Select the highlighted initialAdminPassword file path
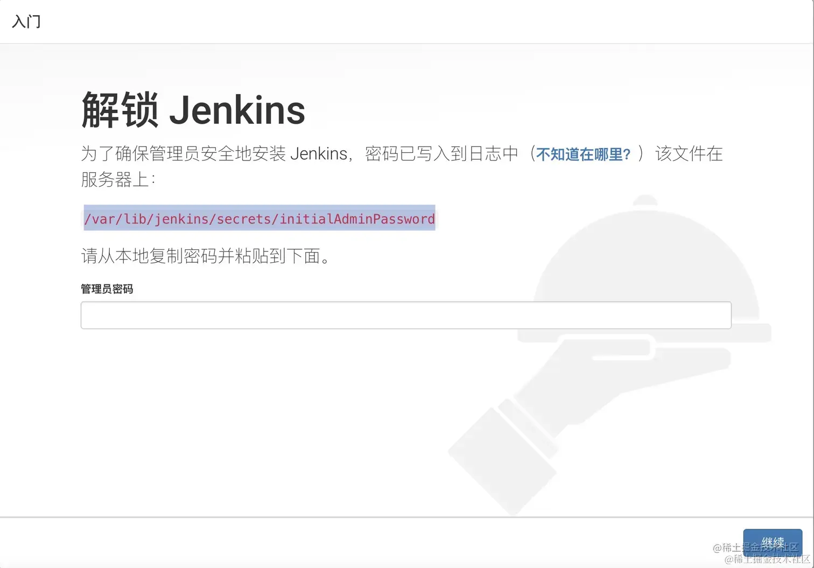Screen dimensions: 814x568 [259, 219]
